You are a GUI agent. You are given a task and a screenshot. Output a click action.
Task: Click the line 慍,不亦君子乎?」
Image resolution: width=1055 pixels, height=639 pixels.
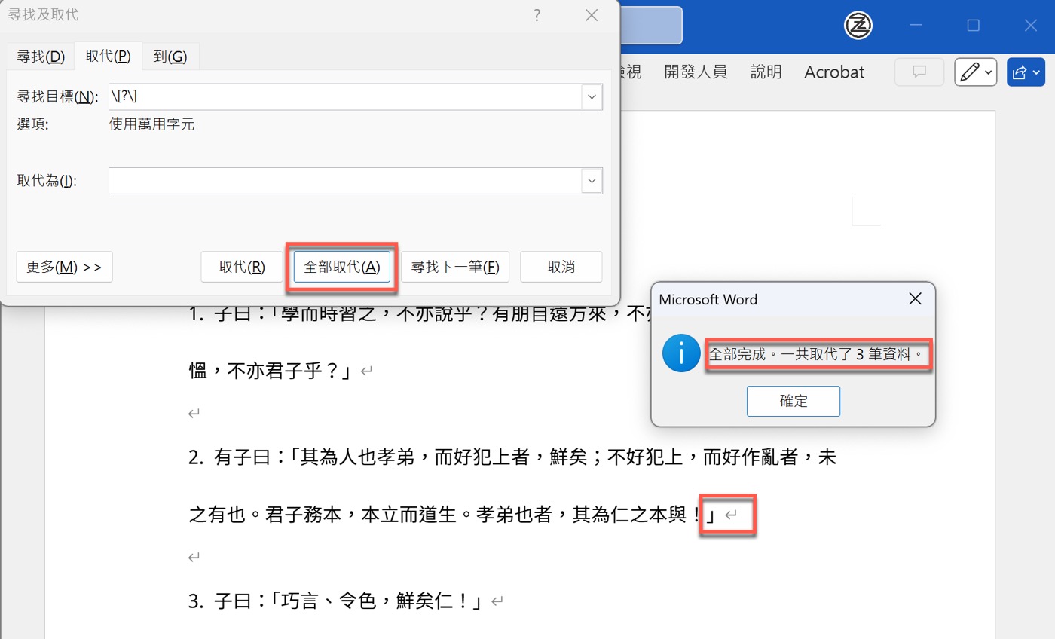tap(272, 371)
